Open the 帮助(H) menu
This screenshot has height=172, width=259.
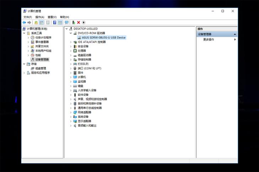pyautogui.click(x=65, y=17)
